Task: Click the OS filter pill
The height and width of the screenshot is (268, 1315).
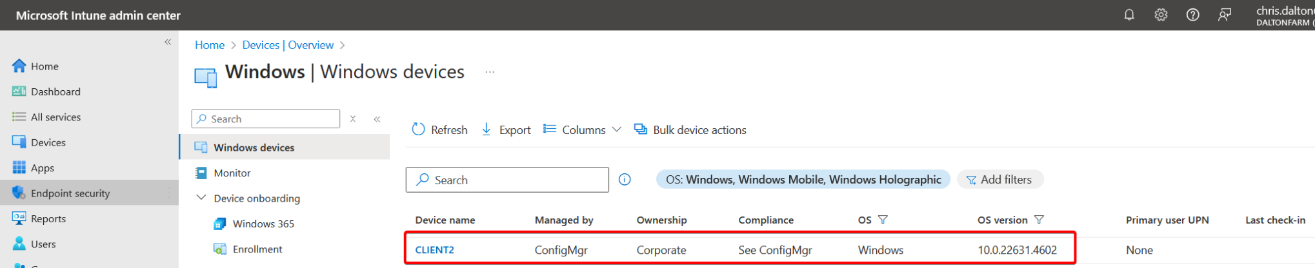Action: click(x=803, y=180)
